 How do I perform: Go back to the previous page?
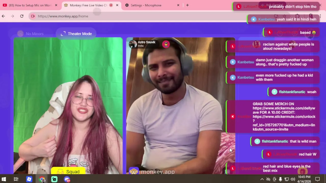click(x=3, y=16)
